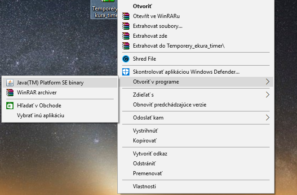Click the green Store icon in submenu
Viewport: 297px width, 195px height.
coord(9,106)
